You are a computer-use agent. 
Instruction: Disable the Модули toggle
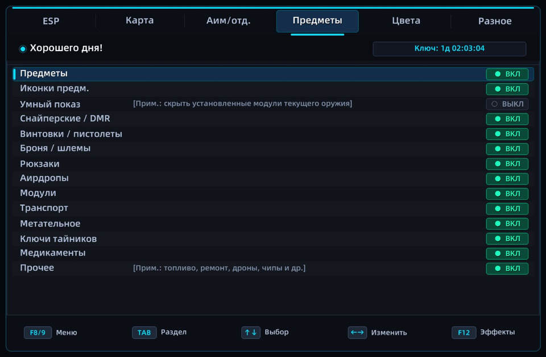coord(507,194)
